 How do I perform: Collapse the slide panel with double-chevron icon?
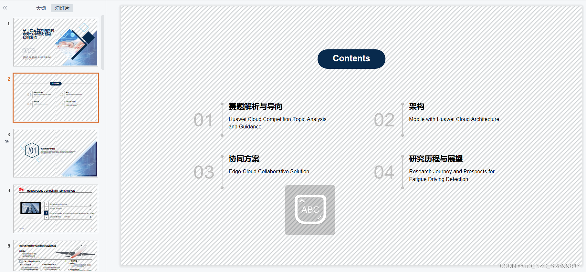[x=5, y=8]
